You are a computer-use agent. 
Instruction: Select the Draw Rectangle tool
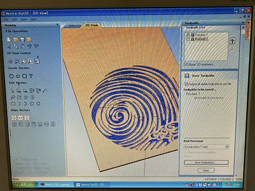[x=24, y=76]
